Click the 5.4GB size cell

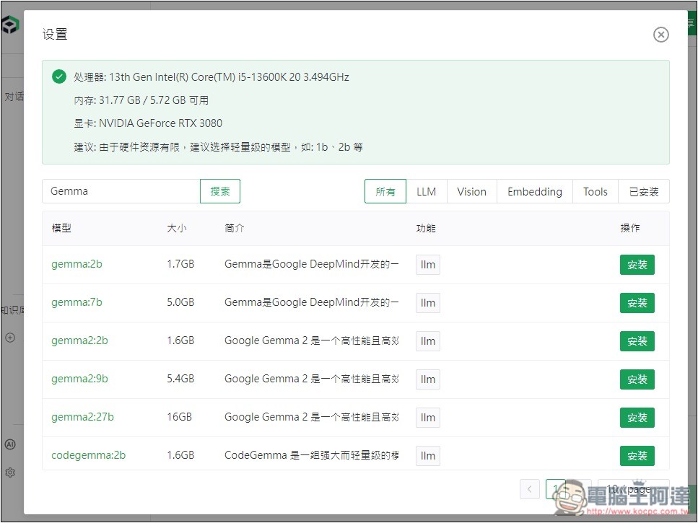[x=180, y=379]
